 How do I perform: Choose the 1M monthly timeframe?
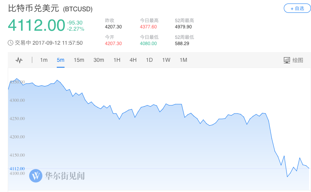[183, 60]
